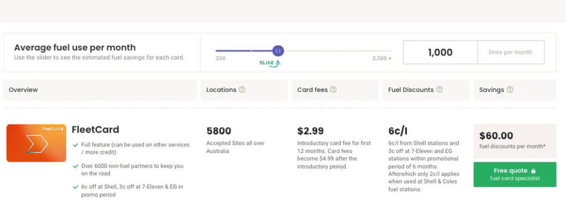Click the Card fees help question-mark icon

(x=333, y=89)
